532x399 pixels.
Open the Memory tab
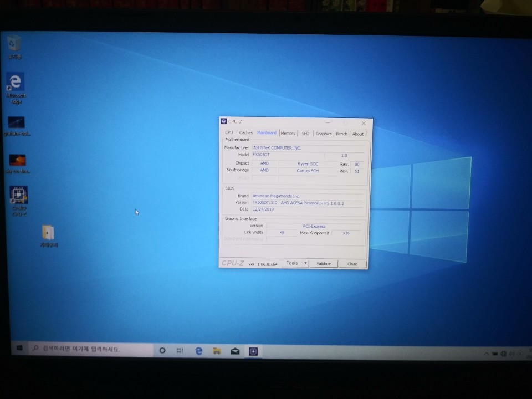point(288,134)
